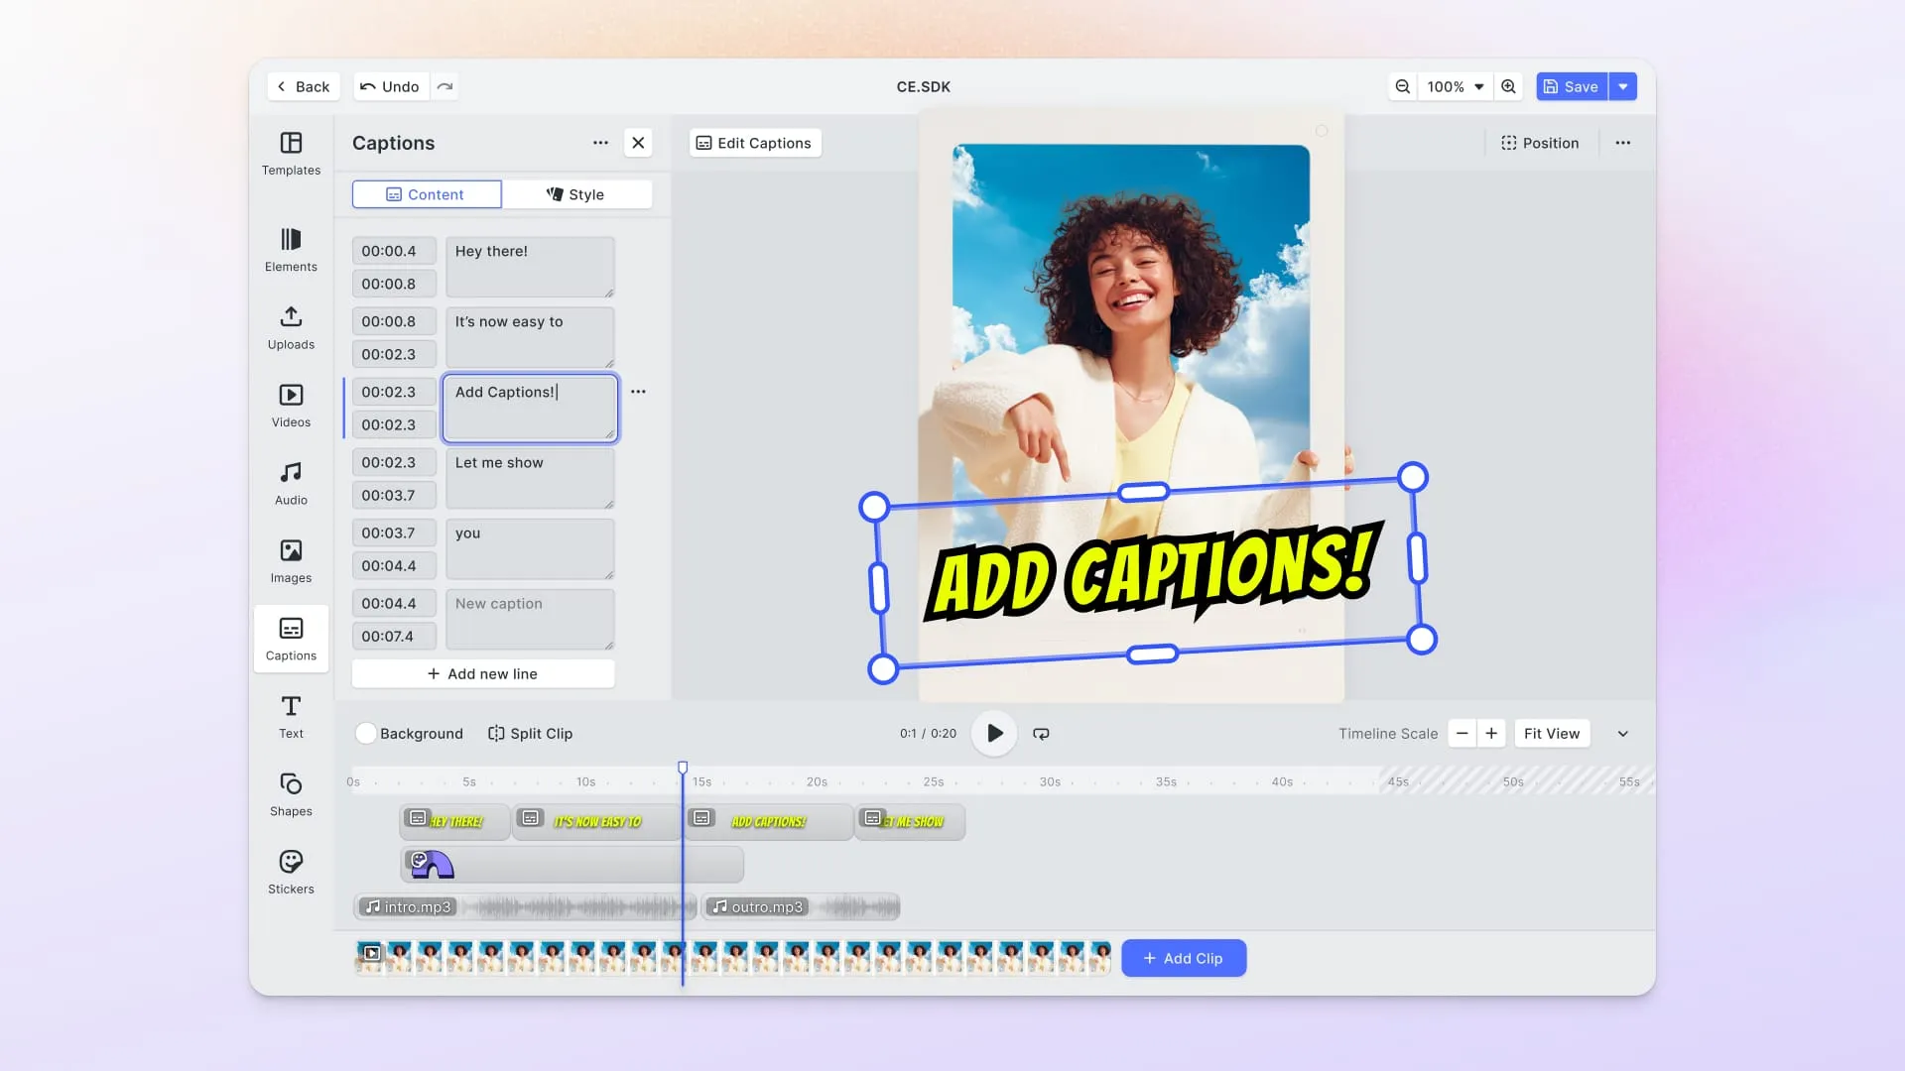This screenshot has width=1905, height=1071.
Task: Select the Shapes tool
Action: [x=291, y=795]
